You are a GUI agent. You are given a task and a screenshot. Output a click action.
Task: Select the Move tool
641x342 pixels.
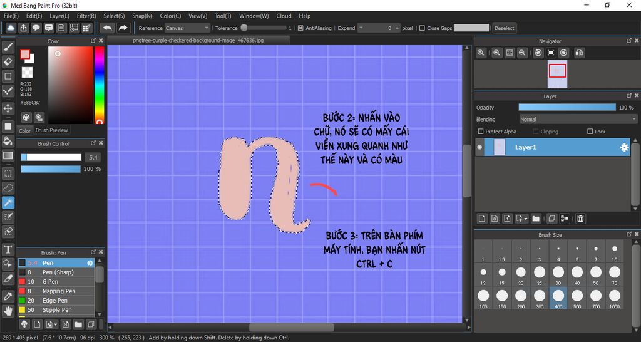(8, 108)
